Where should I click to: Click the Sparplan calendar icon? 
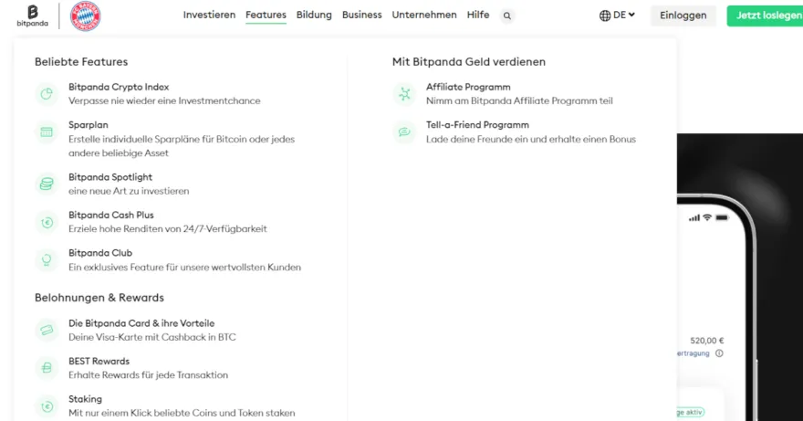coord(47,132)
